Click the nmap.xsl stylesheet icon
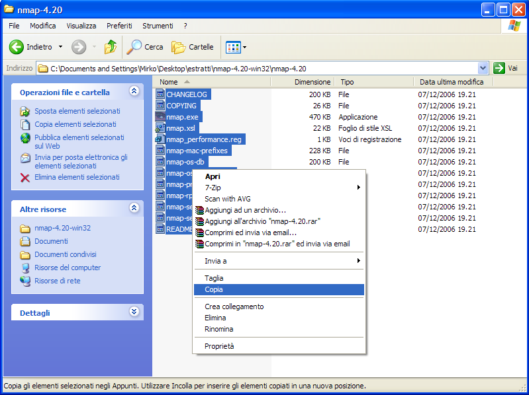The width and height of the screenshot is (529, 395). click(160, 128)
